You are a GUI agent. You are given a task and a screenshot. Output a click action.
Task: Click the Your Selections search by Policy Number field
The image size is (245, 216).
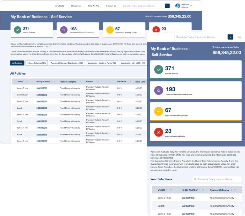point(217,179)
